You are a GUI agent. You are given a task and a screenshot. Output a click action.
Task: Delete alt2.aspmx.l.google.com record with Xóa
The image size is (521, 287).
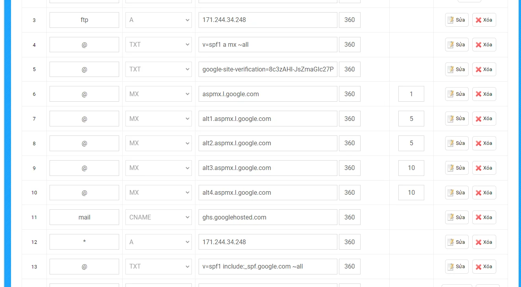pyautogui.click(x=484, y=143)
